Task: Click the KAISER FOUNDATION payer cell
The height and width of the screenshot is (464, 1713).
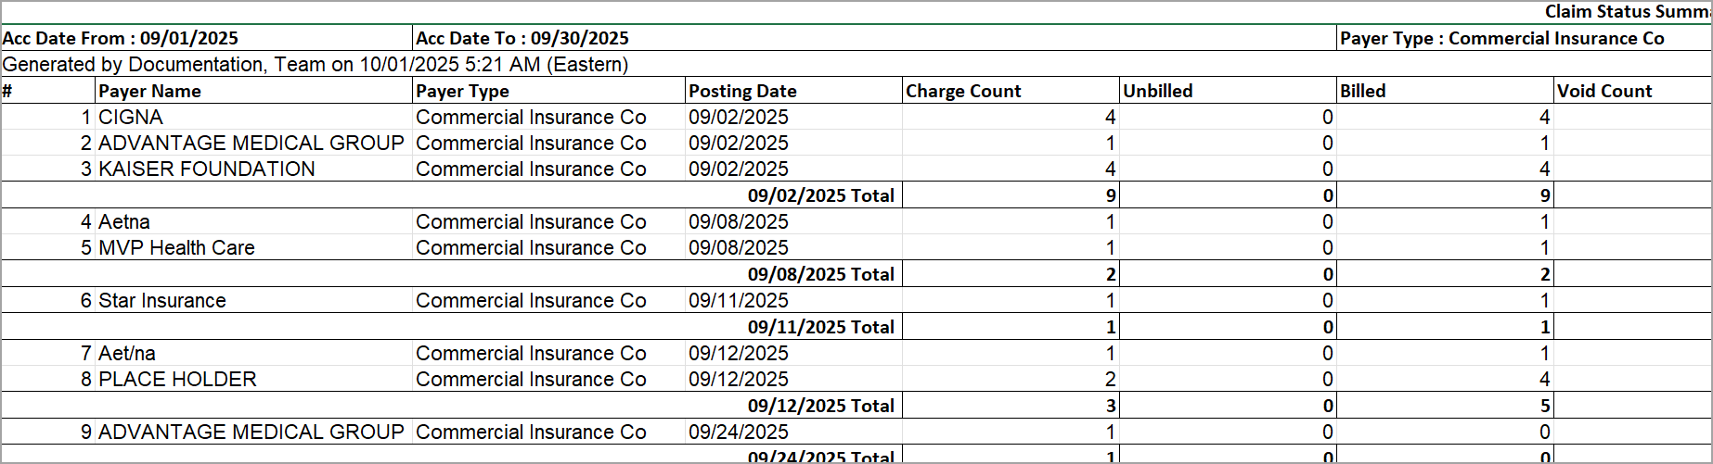Action: point(207,169)
